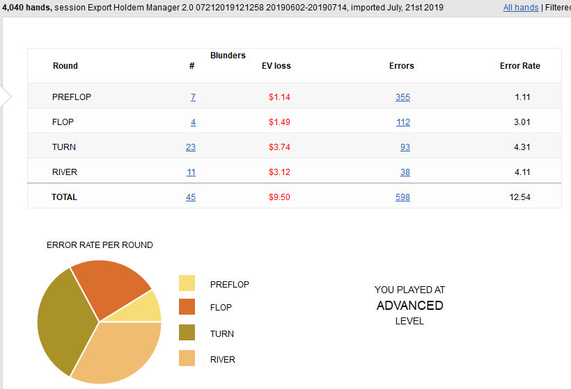
Task: Click the Blunders column group header
Action: pos(228,55)
